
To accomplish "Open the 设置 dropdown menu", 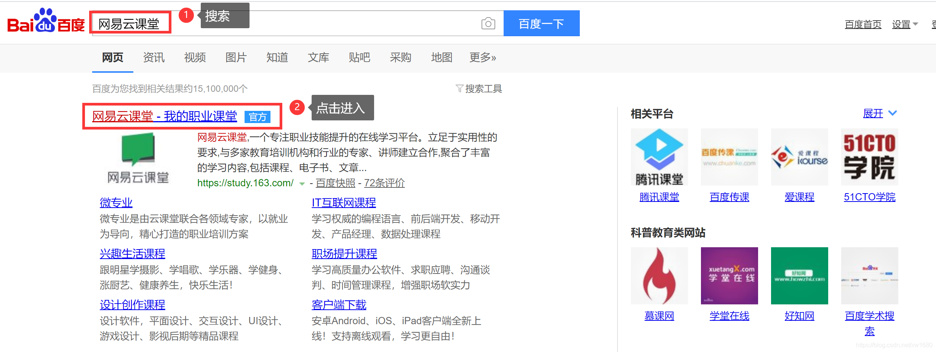I will [905, 24].
